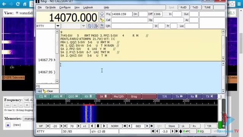Toggle the TUNE button
Viewport: 243px width, 137px height.
click(x=207, y=8)
